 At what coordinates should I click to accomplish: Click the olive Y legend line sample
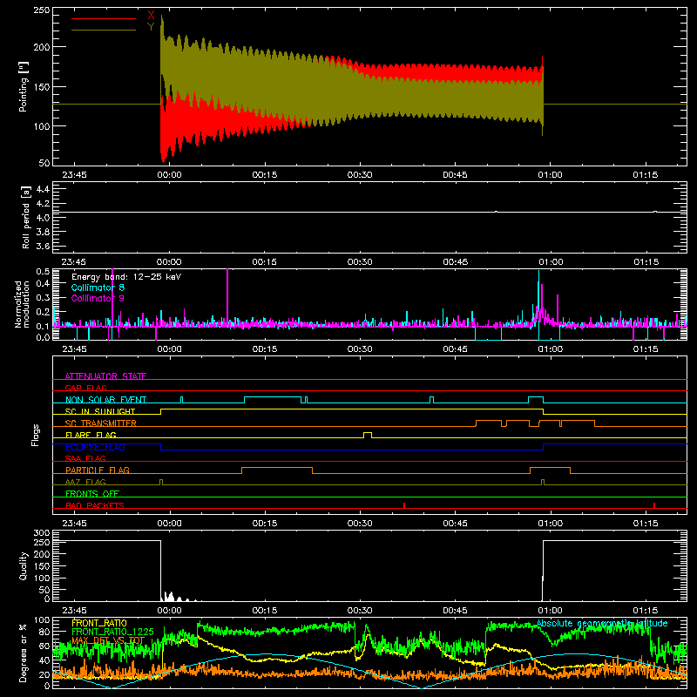[104, 30]
